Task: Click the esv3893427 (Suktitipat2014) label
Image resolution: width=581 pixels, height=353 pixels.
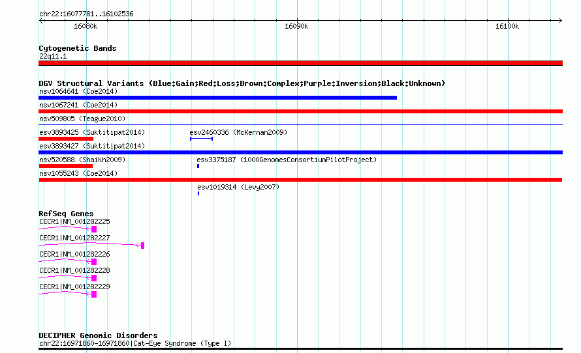Action: 92,146
